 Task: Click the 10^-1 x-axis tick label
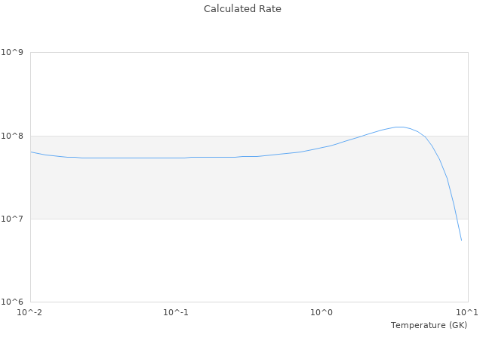[x=176, y=312]
